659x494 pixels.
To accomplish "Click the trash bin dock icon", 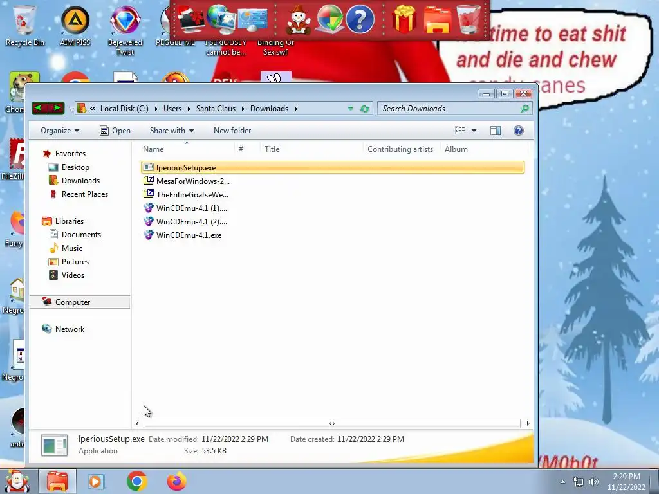I will [469, 19].
